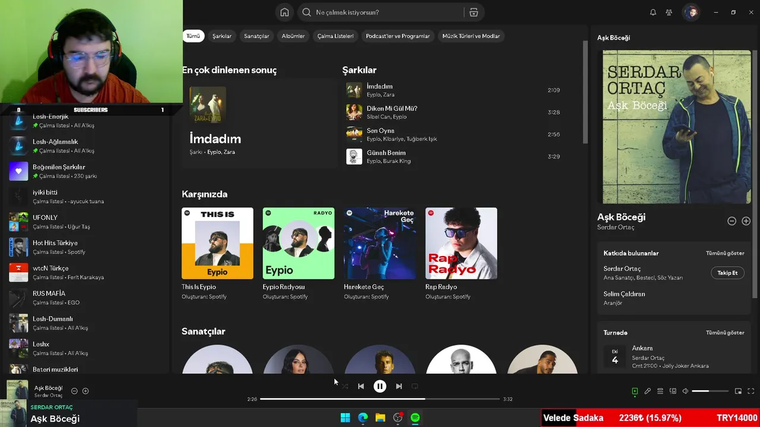Open Microsoft Edge from taskbar

tap(363, 418)
